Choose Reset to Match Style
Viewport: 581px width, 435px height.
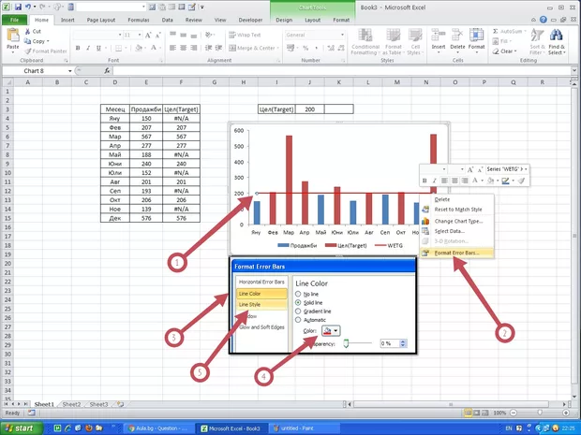click(458, 210)
